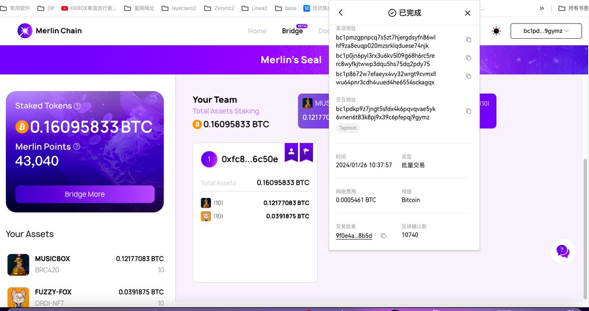Copy the transaction hash 9f0e4a...8b5d
Viewport: 589px width, 311px height.
point(383,236)
